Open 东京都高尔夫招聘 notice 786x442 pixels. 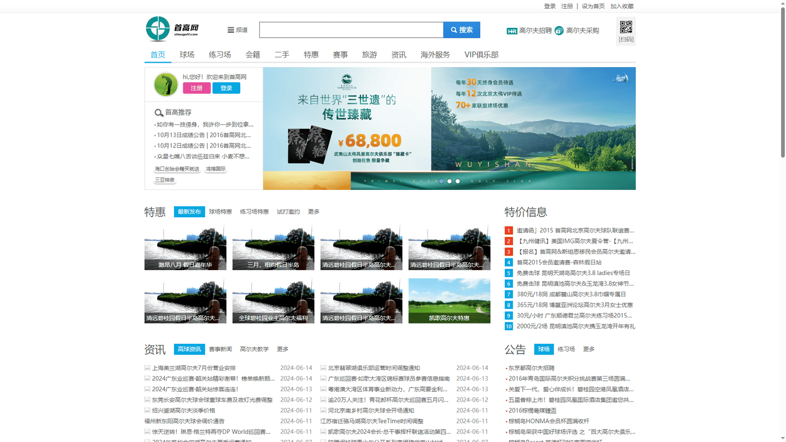pos(531,368)
